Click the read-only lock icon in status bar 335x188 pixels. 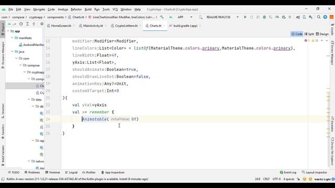[298, 179]
